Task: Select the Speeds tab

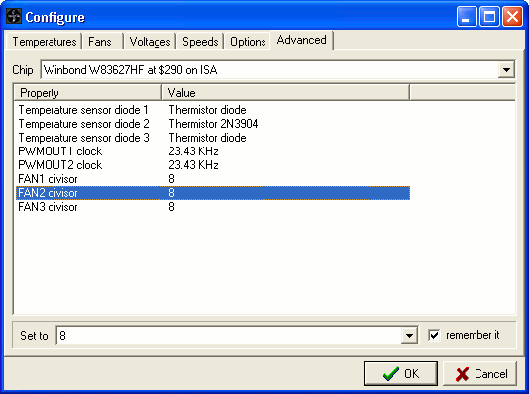Action: pos(200,42)
